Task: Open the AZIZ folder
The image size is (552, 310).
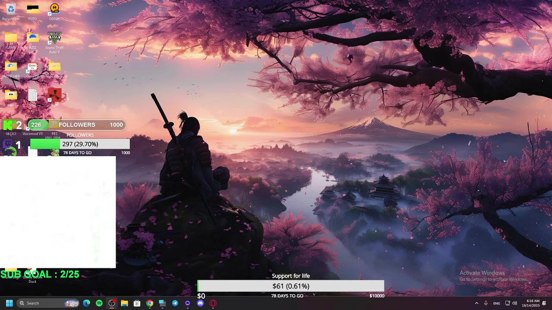Action: (x=33, y=40)
